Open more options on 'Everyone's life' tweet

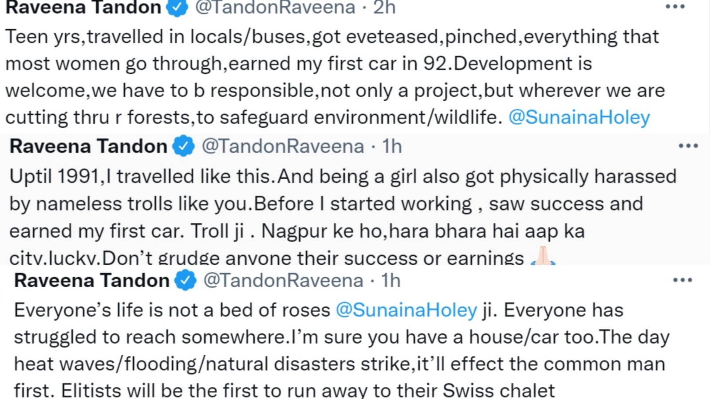[683, 280]
